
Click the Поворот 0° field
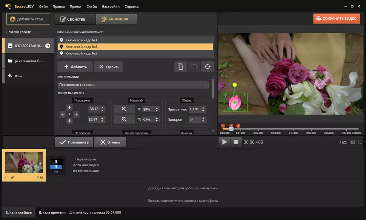[x=195, y=119]
